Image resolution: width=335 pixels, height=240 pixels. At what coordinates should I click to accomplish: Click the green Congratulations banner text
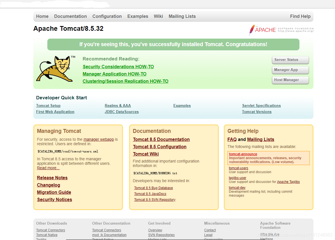173,44
